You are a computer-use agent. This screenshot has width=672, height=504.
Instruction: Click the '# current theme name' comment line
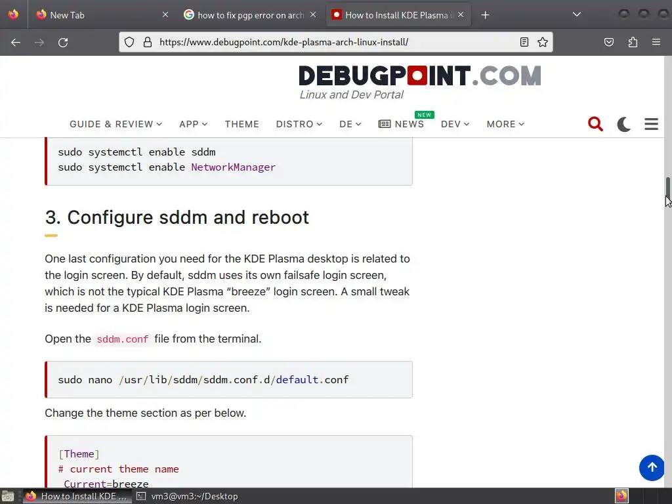click(x=118, y=469)
